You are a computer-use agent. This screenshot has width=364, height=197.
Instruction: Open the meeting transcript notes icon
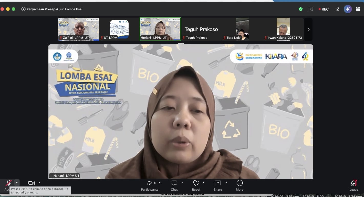coord(311,9)
